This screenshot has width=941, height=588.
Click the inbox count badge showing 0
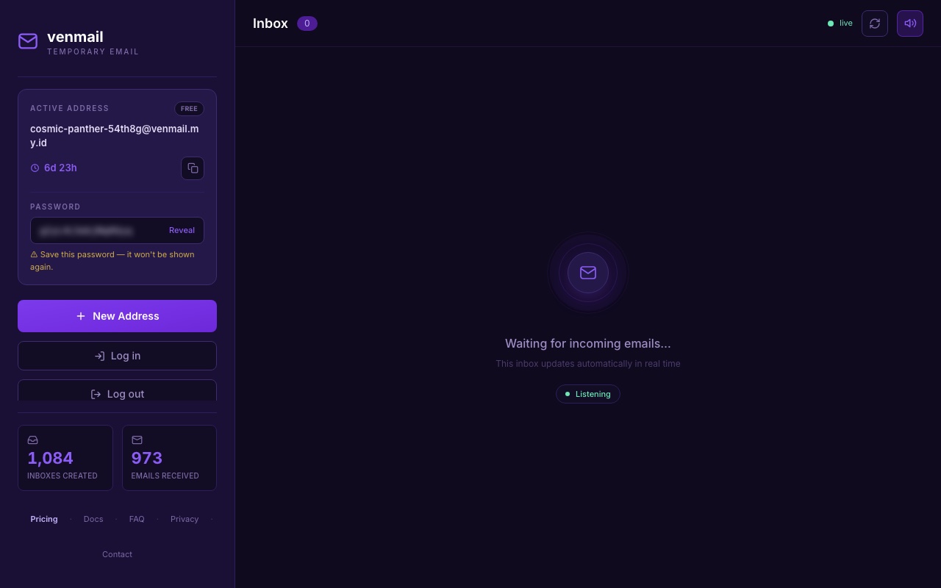pyautogui.click(x=307, y=24)
